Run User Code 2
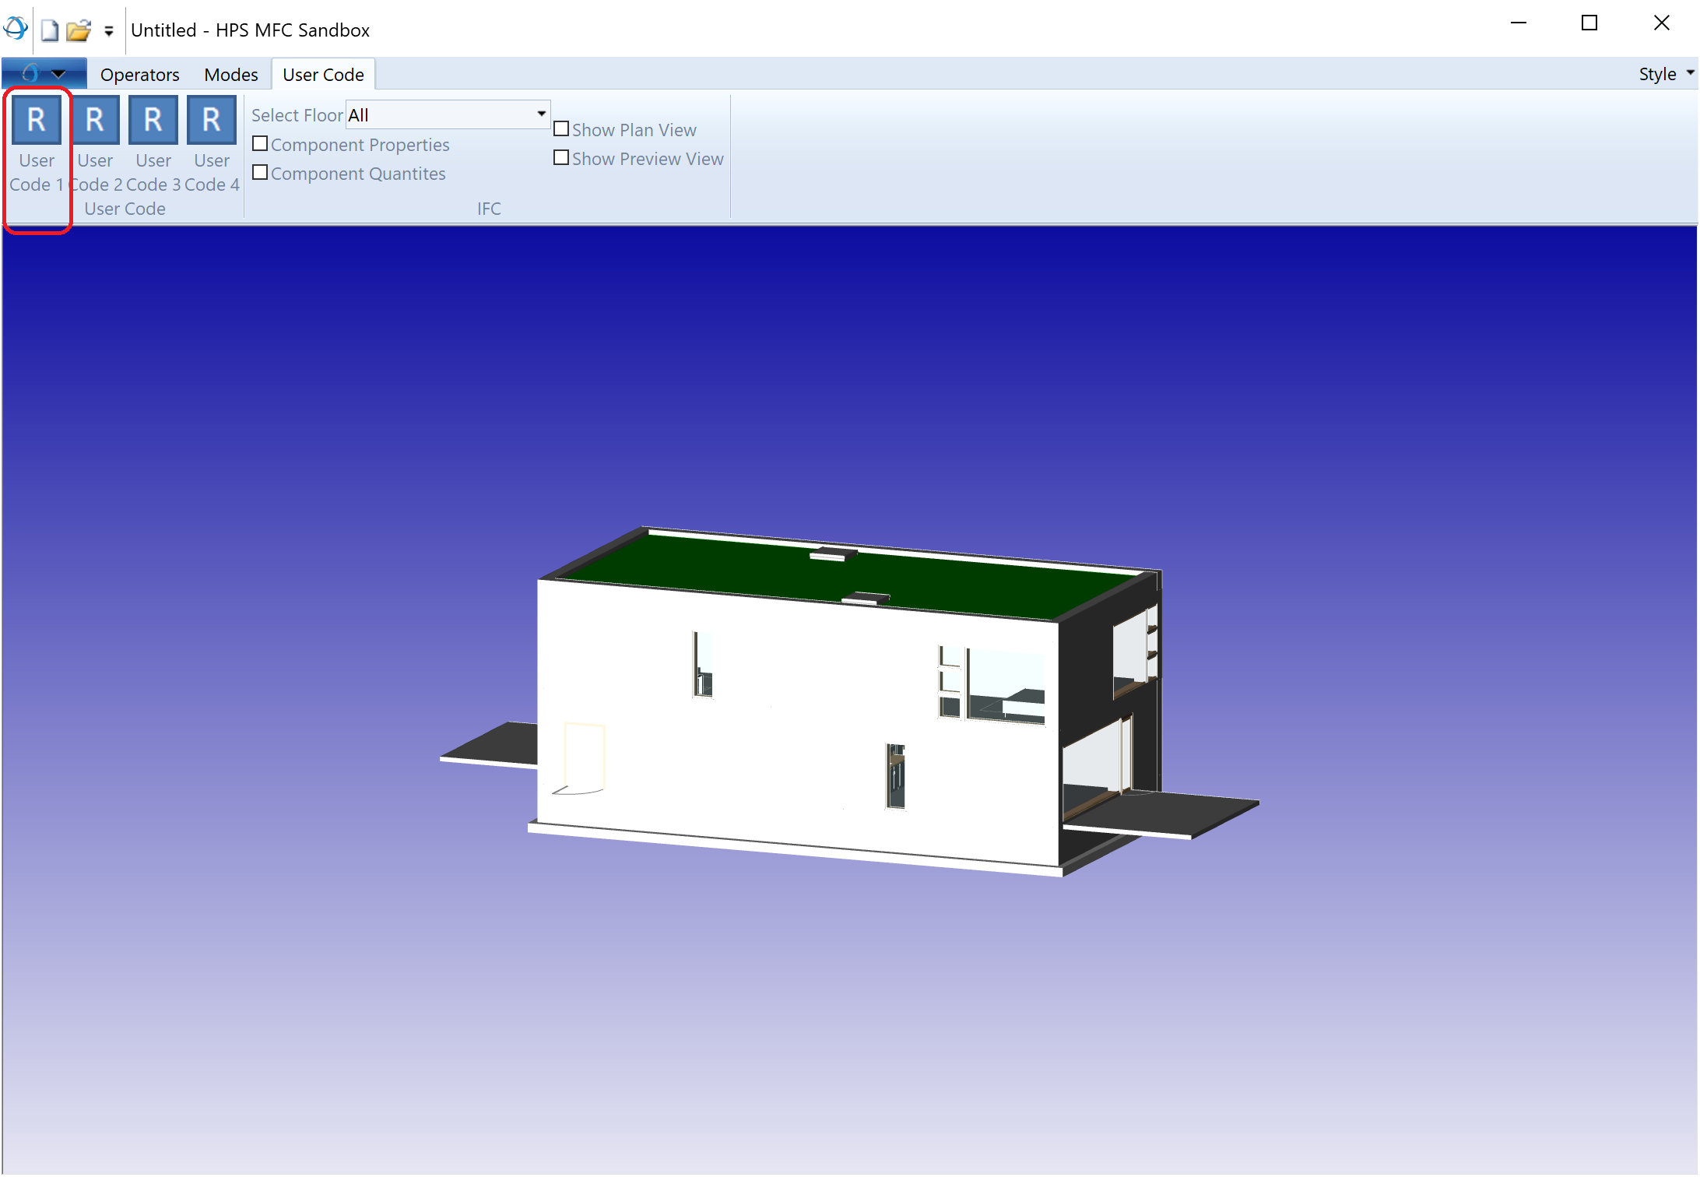Image resolution: width=1700 pixels, height=1177 pixels. click(95, 144)
